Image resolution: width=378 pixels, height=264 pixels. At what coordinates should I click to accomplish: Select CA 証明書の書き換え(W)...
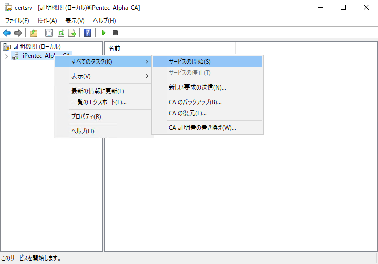click(x=208, y=128)
